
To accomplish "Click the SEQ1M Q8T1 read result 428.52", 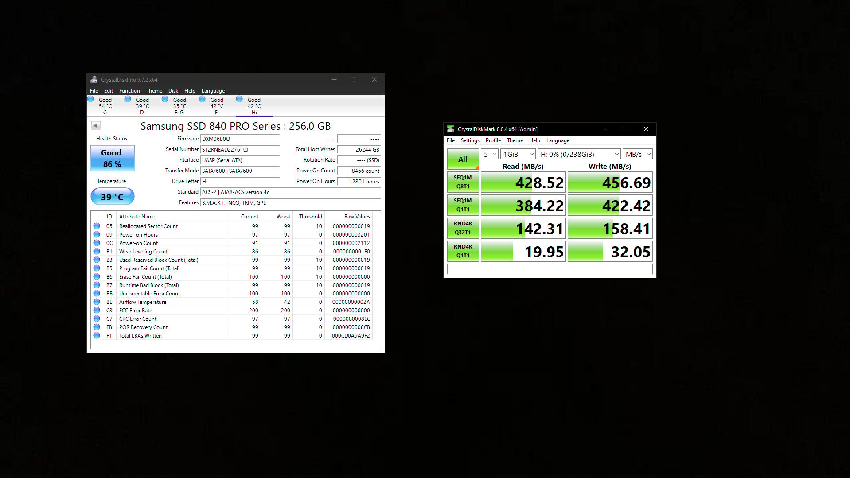I will 523,182.
